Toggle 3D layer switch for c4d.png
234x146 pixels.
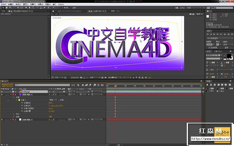click(64, 92)
